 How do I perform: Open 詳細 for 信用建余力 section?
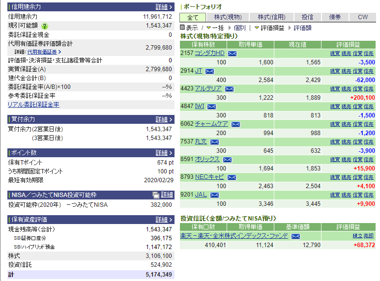pyautogui.click(x=164, y=7)
